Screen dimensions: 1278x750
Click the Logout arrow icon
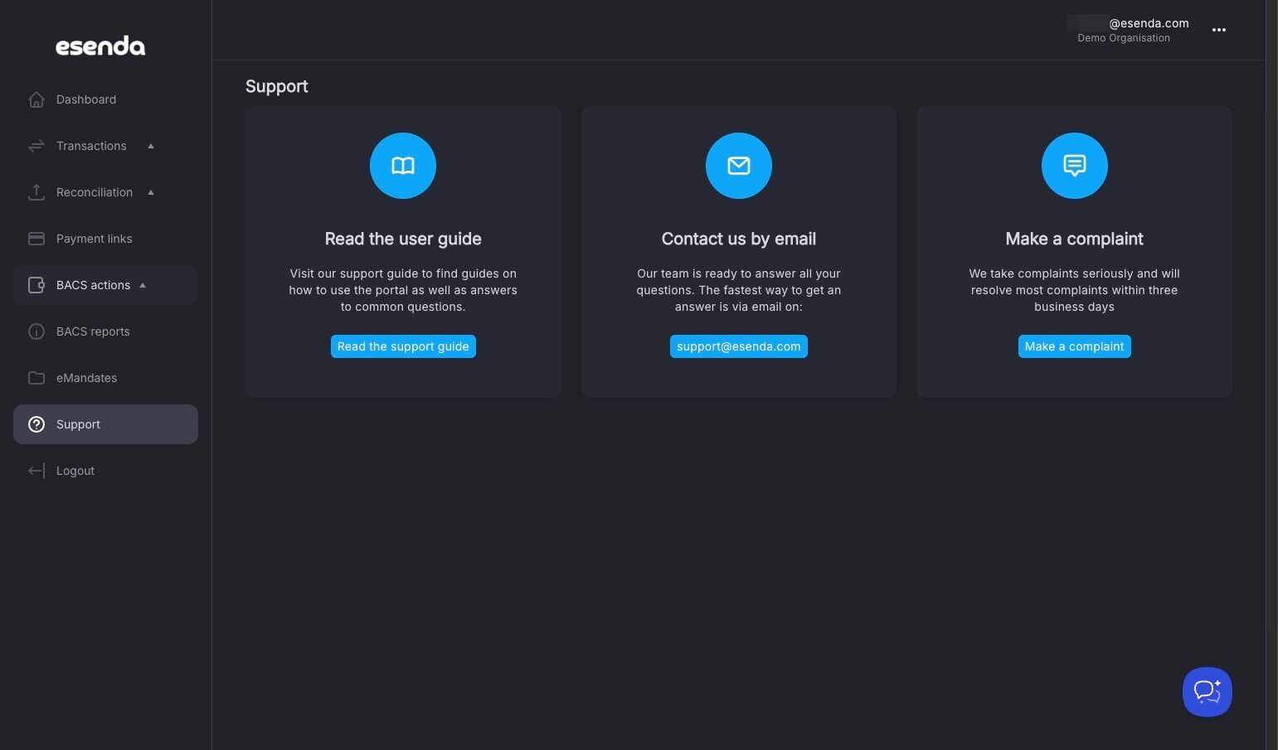tap(36, 471)
